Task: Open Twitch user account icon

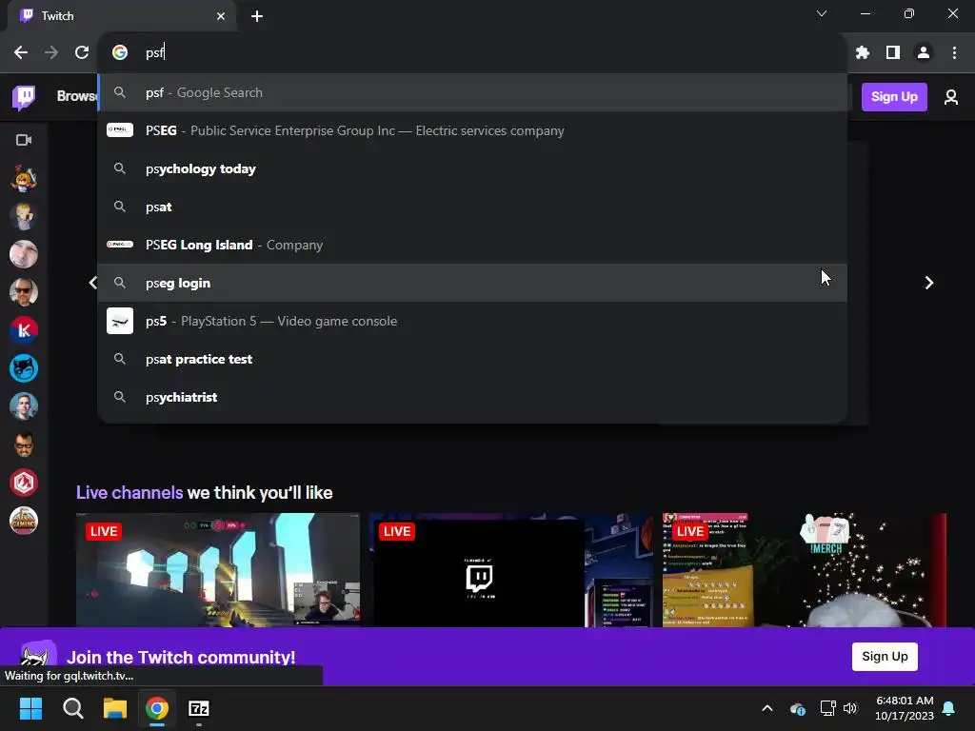Action: click(951, 97)
